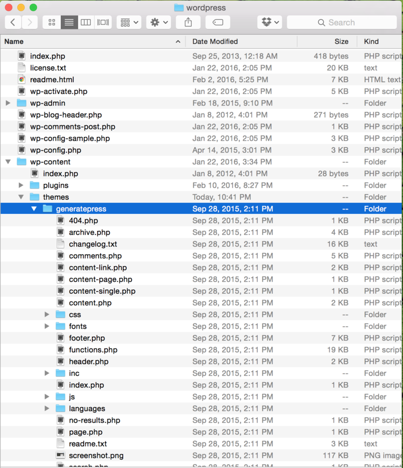Select page.php file name
This screenshot has height=468, width=403.
[x=86, y=432]
